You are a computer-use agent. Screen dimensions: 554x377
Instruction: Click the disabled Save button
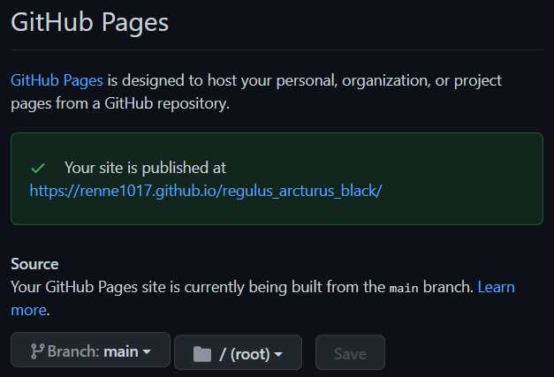(x=350, y=352)
